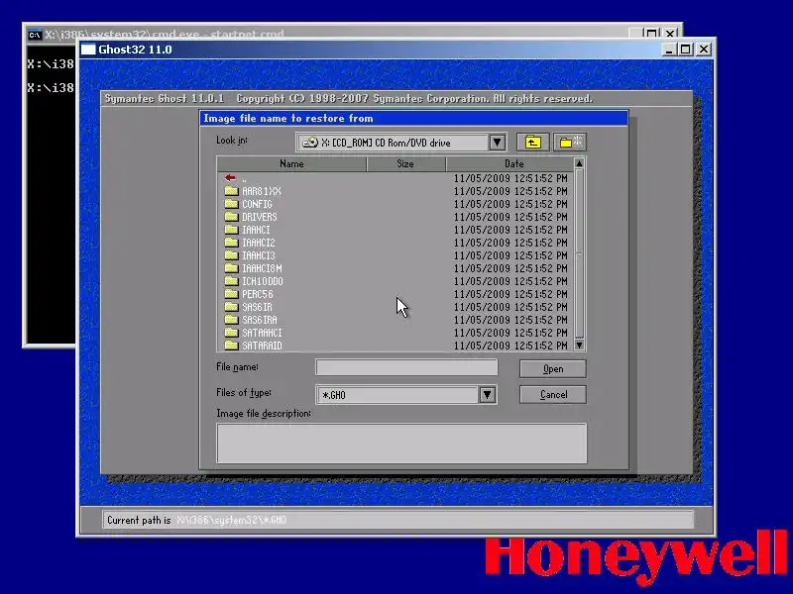Maximize the Ghost32 11.0 window
Viewport: 793px width, 594px height.
pos(685,49)
